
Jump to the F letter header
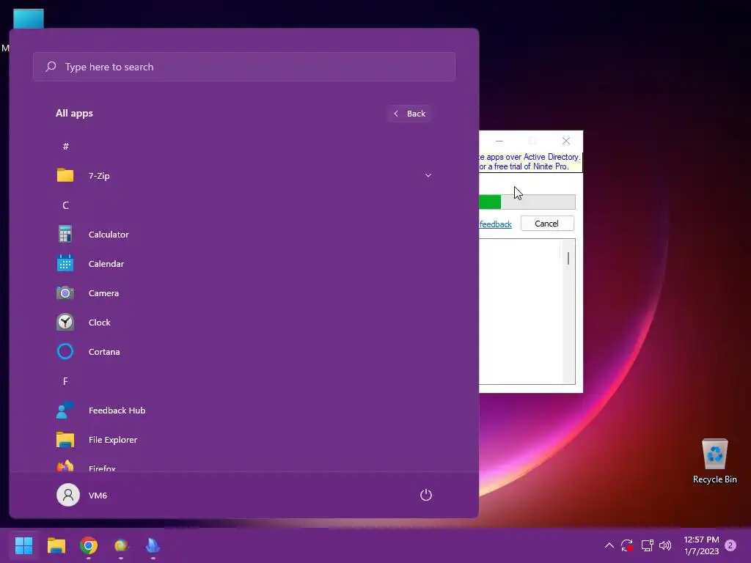(65, 381)
